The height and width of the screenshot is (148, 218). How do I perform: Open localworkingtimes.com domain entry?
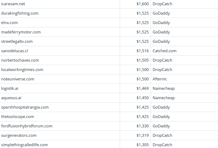pyautogui.click(x=22, y=70)
